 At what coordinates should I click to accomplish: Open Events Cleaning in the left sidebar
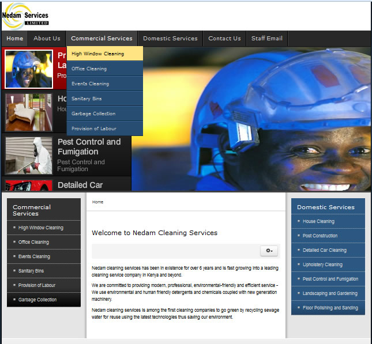[34, 256]
